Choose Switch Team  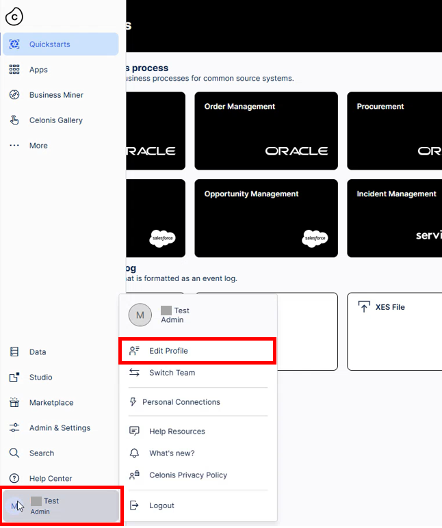click(198, 373)
